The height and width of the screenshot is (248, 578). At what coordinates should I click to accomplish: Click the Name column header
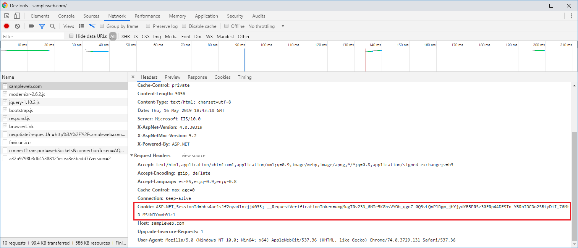64,77
